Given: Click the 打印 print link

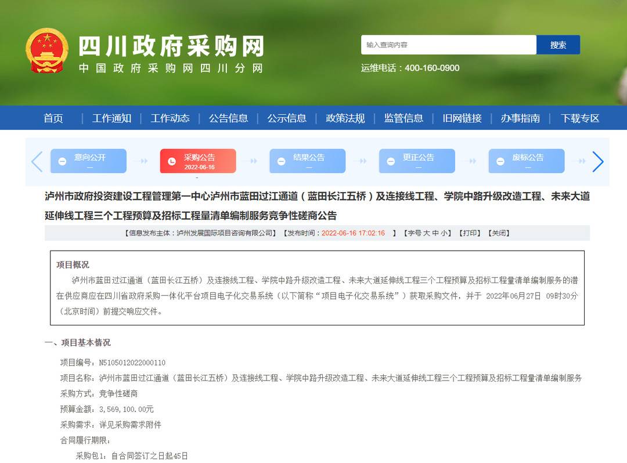Looking at the screenshot, I should pos(469,233).
